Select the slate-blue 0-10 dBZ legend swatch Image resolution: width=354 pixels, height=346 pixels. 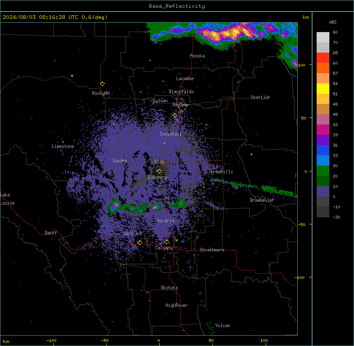(323, 191)
